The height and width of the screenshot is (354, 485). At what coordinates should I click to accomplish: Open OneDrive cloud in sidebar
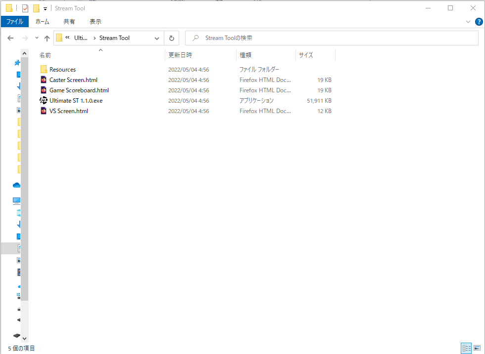17,185
